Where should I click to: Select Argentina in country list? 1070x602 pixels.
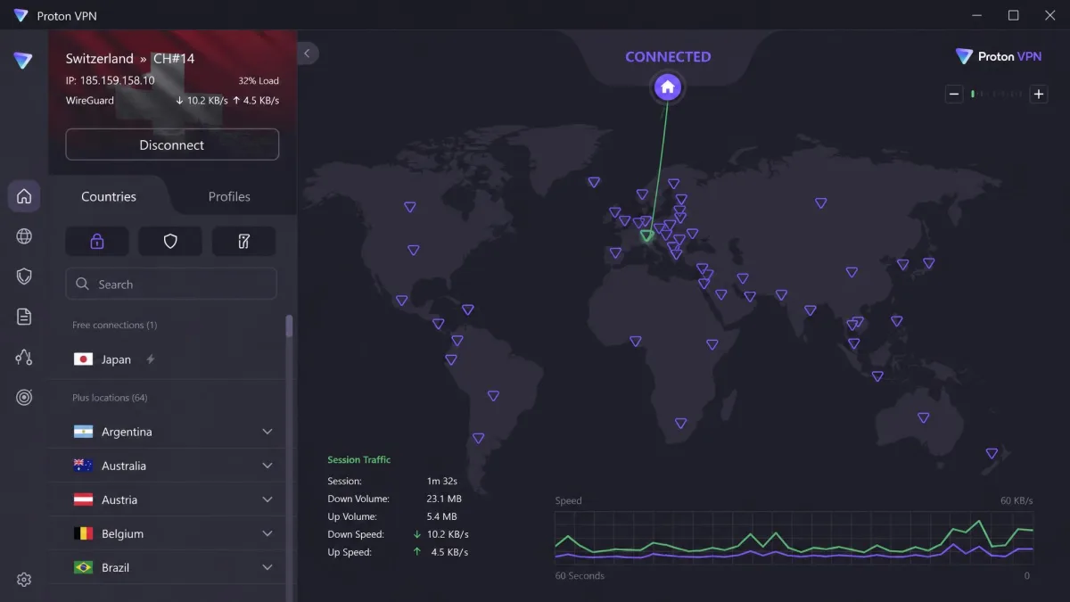(168, 432)
